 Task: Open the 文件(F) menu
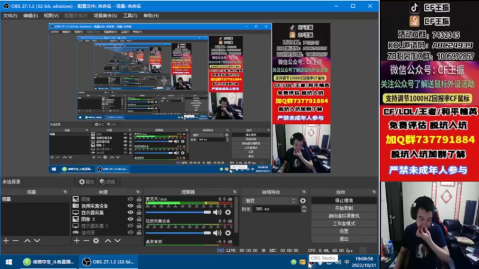10,16
